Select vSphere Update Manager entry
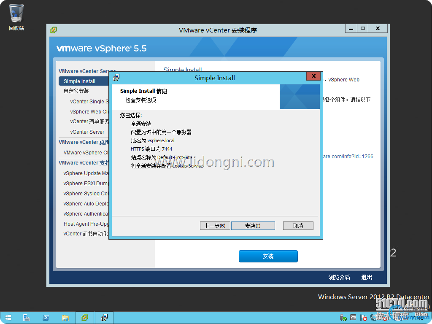Screen dimensions: 432x324 click(86, 173)
